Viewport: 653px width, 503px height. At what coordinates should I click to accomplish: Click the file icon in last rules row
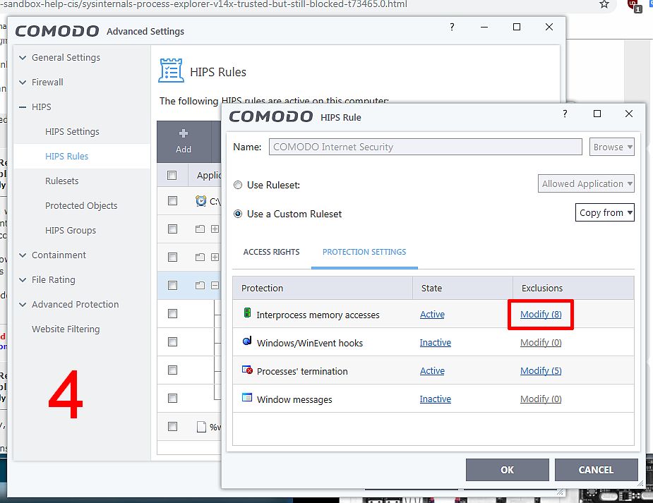[x=201, y=426]
